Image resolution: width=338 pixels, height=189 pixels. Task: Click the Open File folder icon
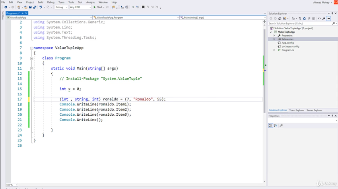(x=26, y=7)
